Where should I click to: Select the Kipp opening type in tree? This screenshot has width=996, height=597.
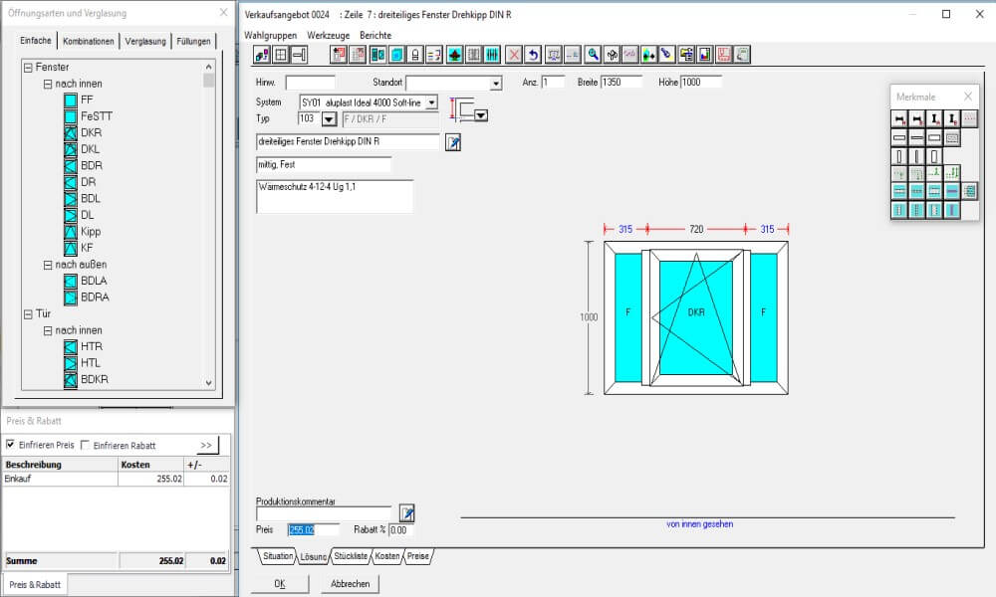[71, 231]
